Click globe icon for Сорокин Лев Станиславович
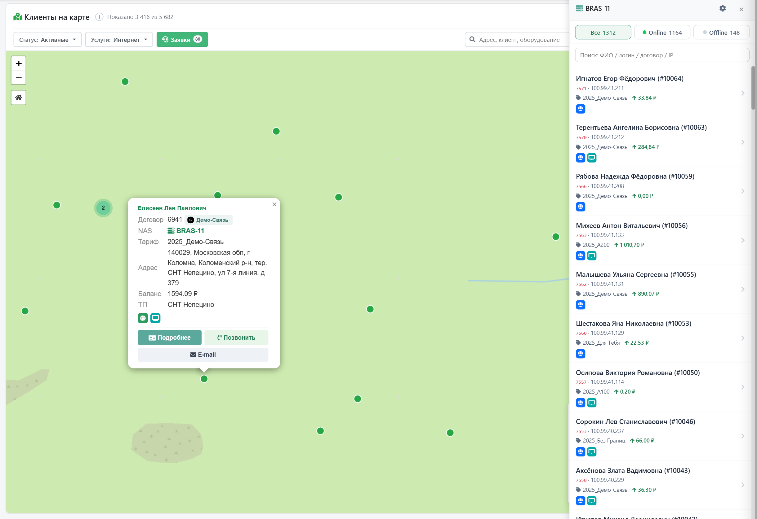This screenshot has height=519, width=757. 581,452
